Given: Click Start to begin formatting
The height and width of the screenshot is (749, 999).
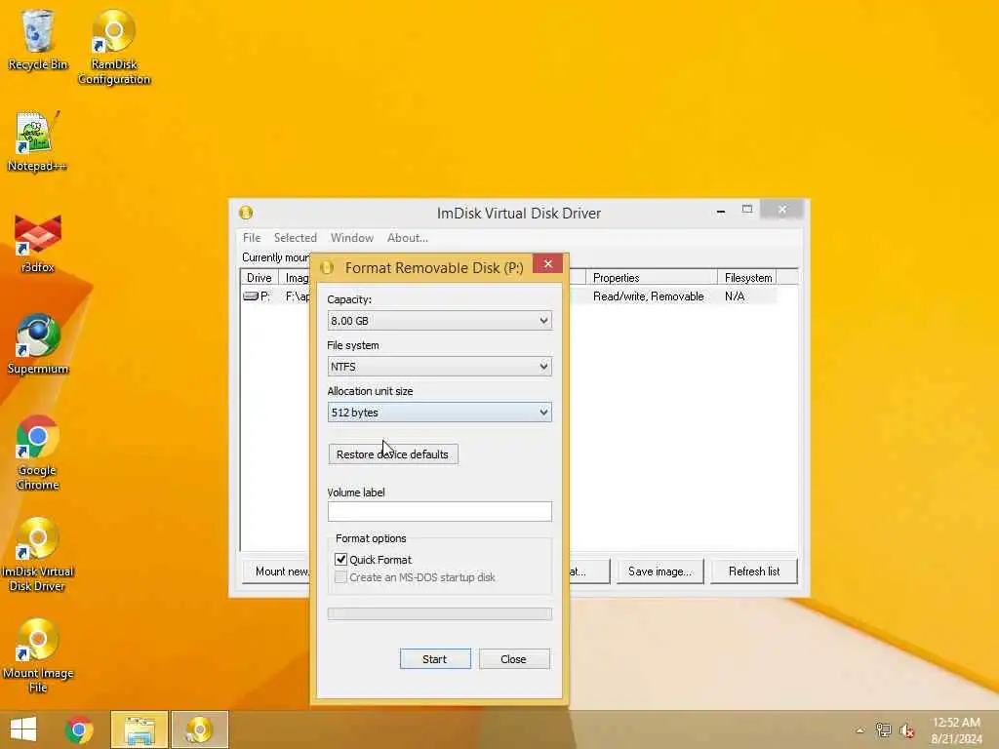Looking at the screenshot, I should point(435,658).
